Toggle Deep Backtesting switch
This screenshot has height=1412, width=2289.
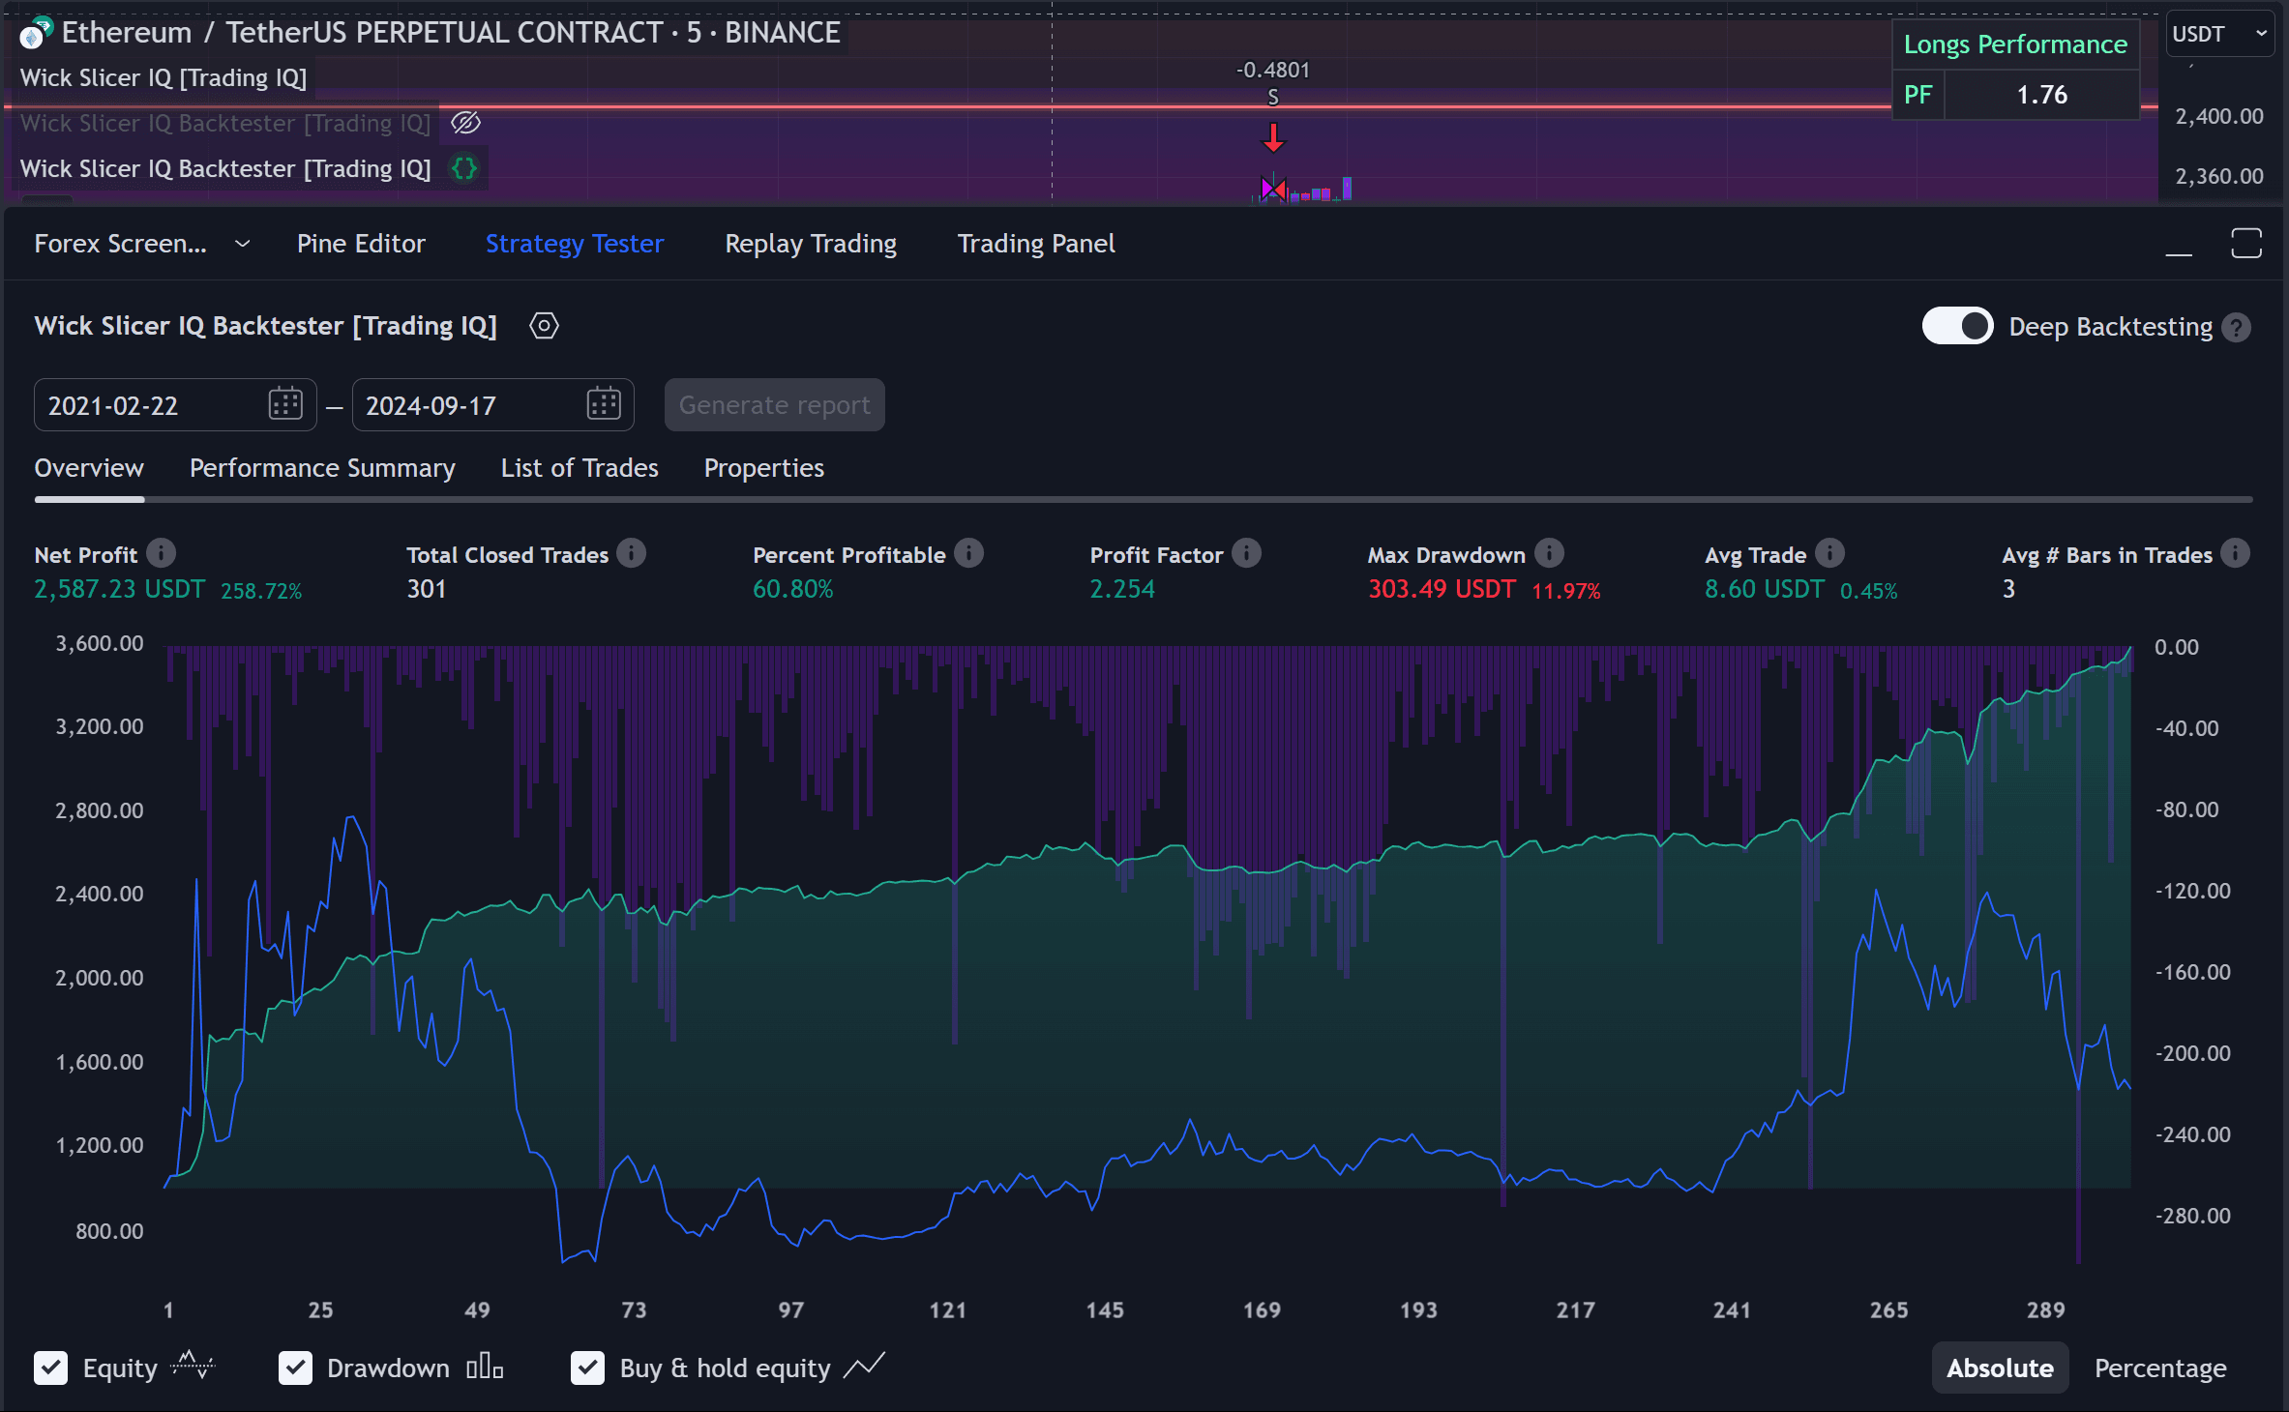[x=1957, y=326]
